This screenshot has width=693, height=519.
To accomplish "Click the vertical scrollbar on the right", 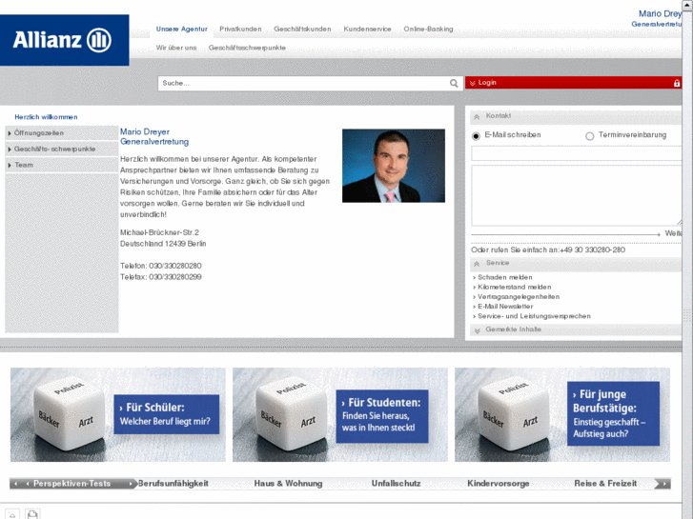I will point(687,259).
